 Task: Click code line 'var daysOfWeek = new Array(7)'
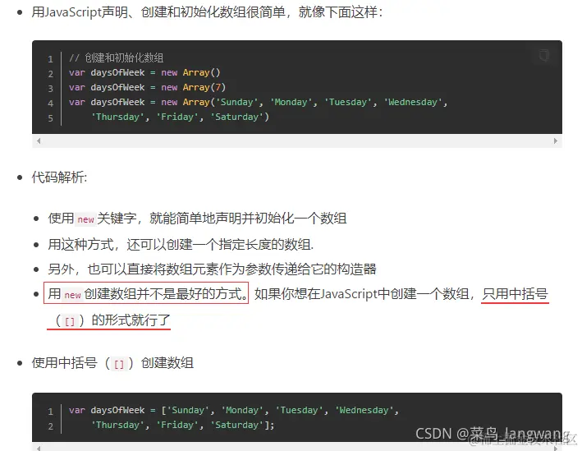click(x=147, y=87)
